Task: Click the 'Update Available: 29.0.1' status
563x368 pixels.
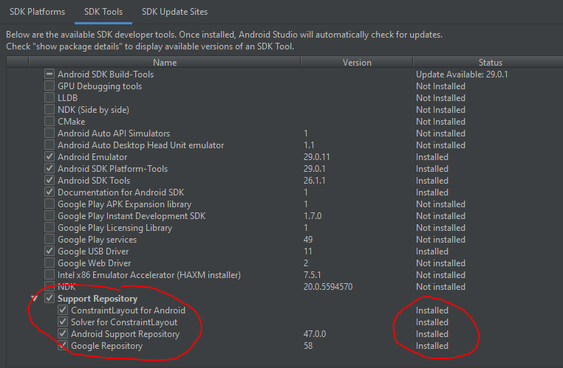Action: click(462, 74)
